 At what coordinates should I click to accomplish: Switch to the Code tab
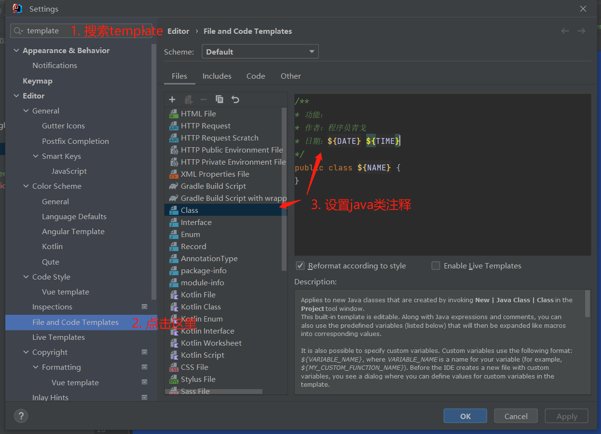256,76
